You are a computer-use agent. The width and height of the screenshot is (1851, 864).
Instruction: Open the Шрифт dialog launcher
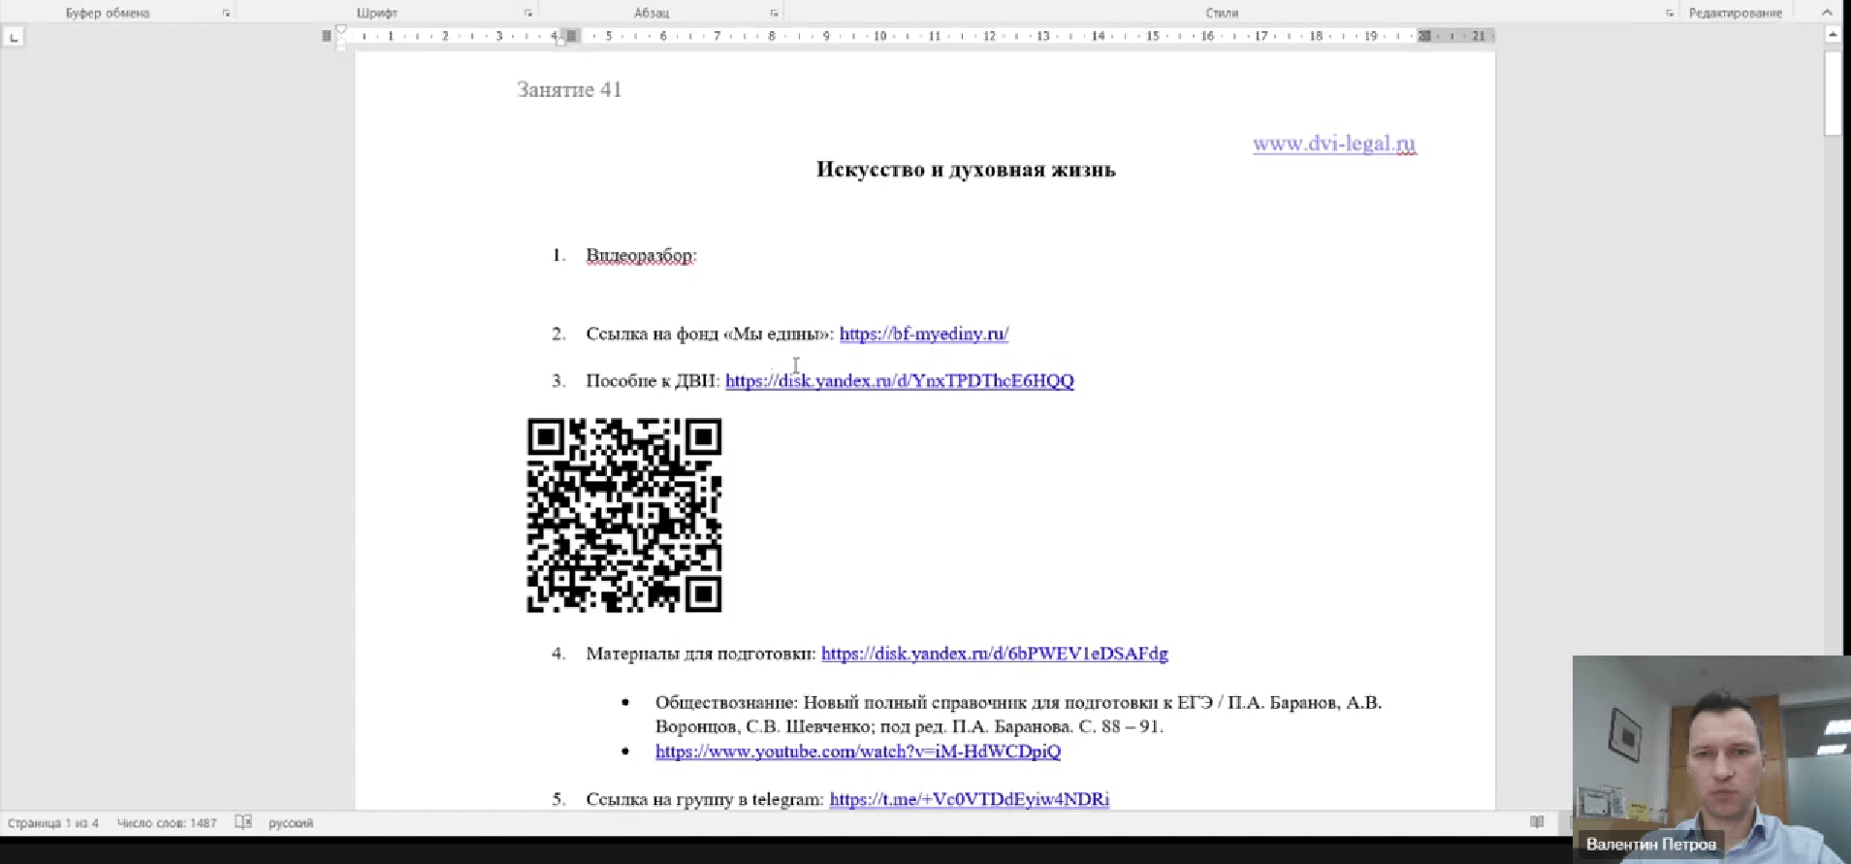[527, 14]
